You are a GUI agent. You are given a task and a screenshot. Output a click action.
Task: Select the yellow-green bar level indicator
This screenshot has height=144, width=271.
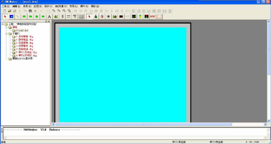pyautogui.click(x=140, y=16)
